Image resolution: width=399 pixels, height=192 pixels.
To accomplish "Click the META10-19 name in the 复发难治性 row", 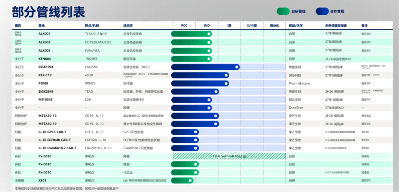I will coord(47,116).
